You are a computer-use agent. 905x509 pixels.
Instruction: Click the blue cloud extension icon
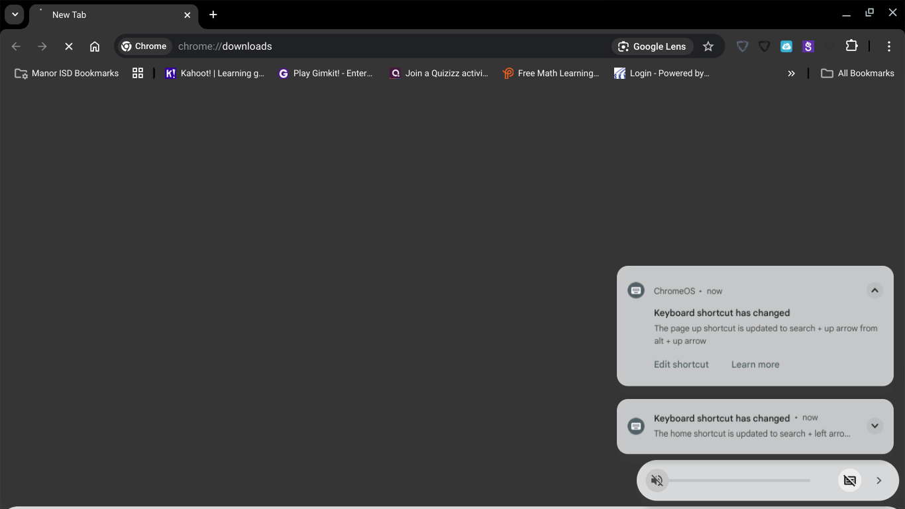tap(786, 46)
